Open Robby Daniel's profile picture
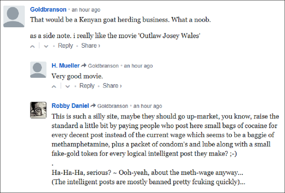The width and height of the screenshot is (285, 193). pos(38,110)
